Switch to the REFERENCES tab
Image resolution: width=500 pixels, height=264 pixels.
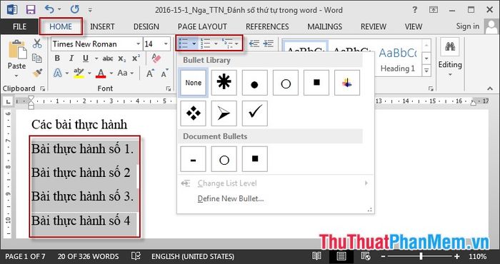point(267,26)
